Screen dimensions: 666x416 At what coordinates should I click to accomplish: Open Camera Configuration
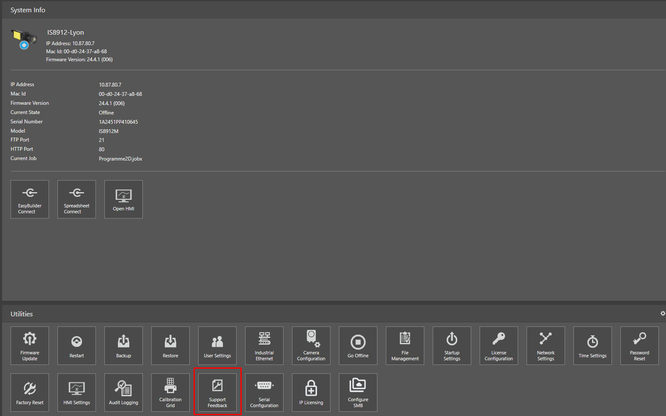[x=311, y=345]
